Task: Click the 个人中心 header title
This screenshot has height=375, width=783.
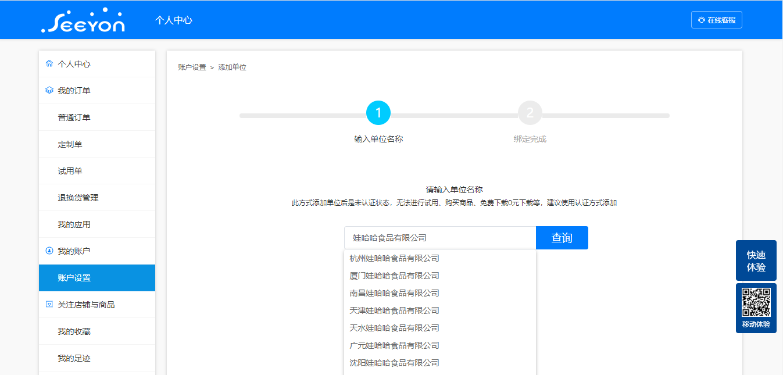Action: (x=174, y=20)
